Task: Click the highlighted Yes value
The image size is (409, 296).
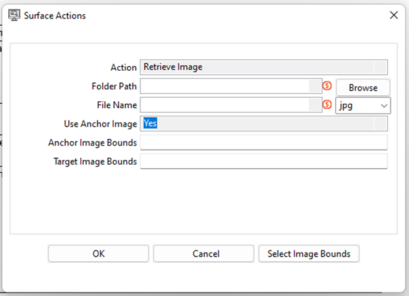Action: pos(150,123)
